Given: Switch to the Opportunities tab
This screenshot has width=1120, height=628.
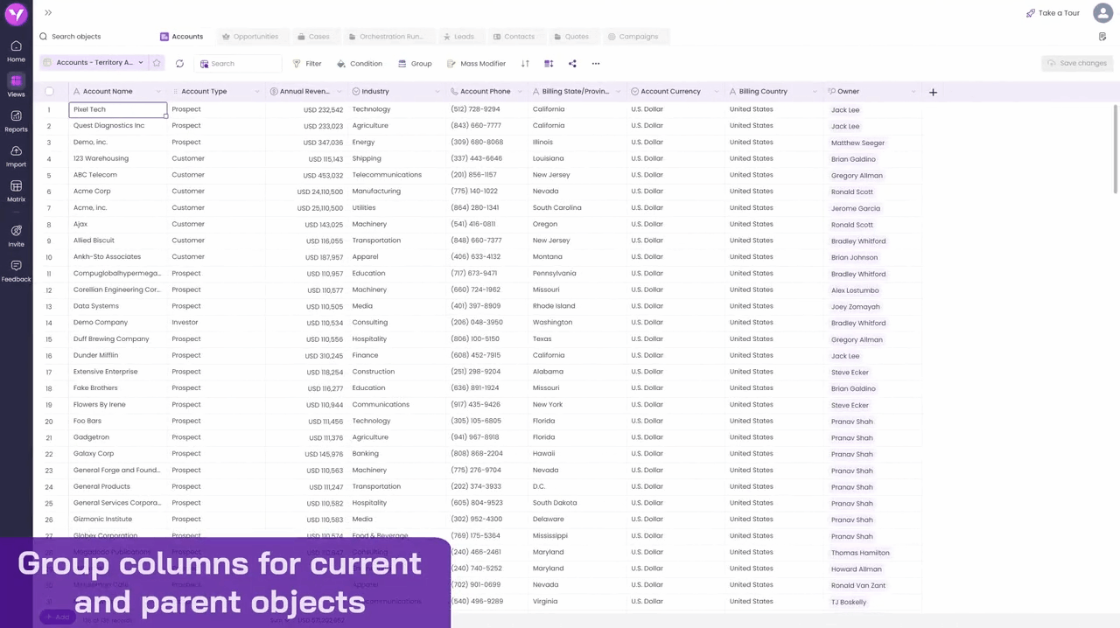Looking at the screenshot, I should pos(250,37).
